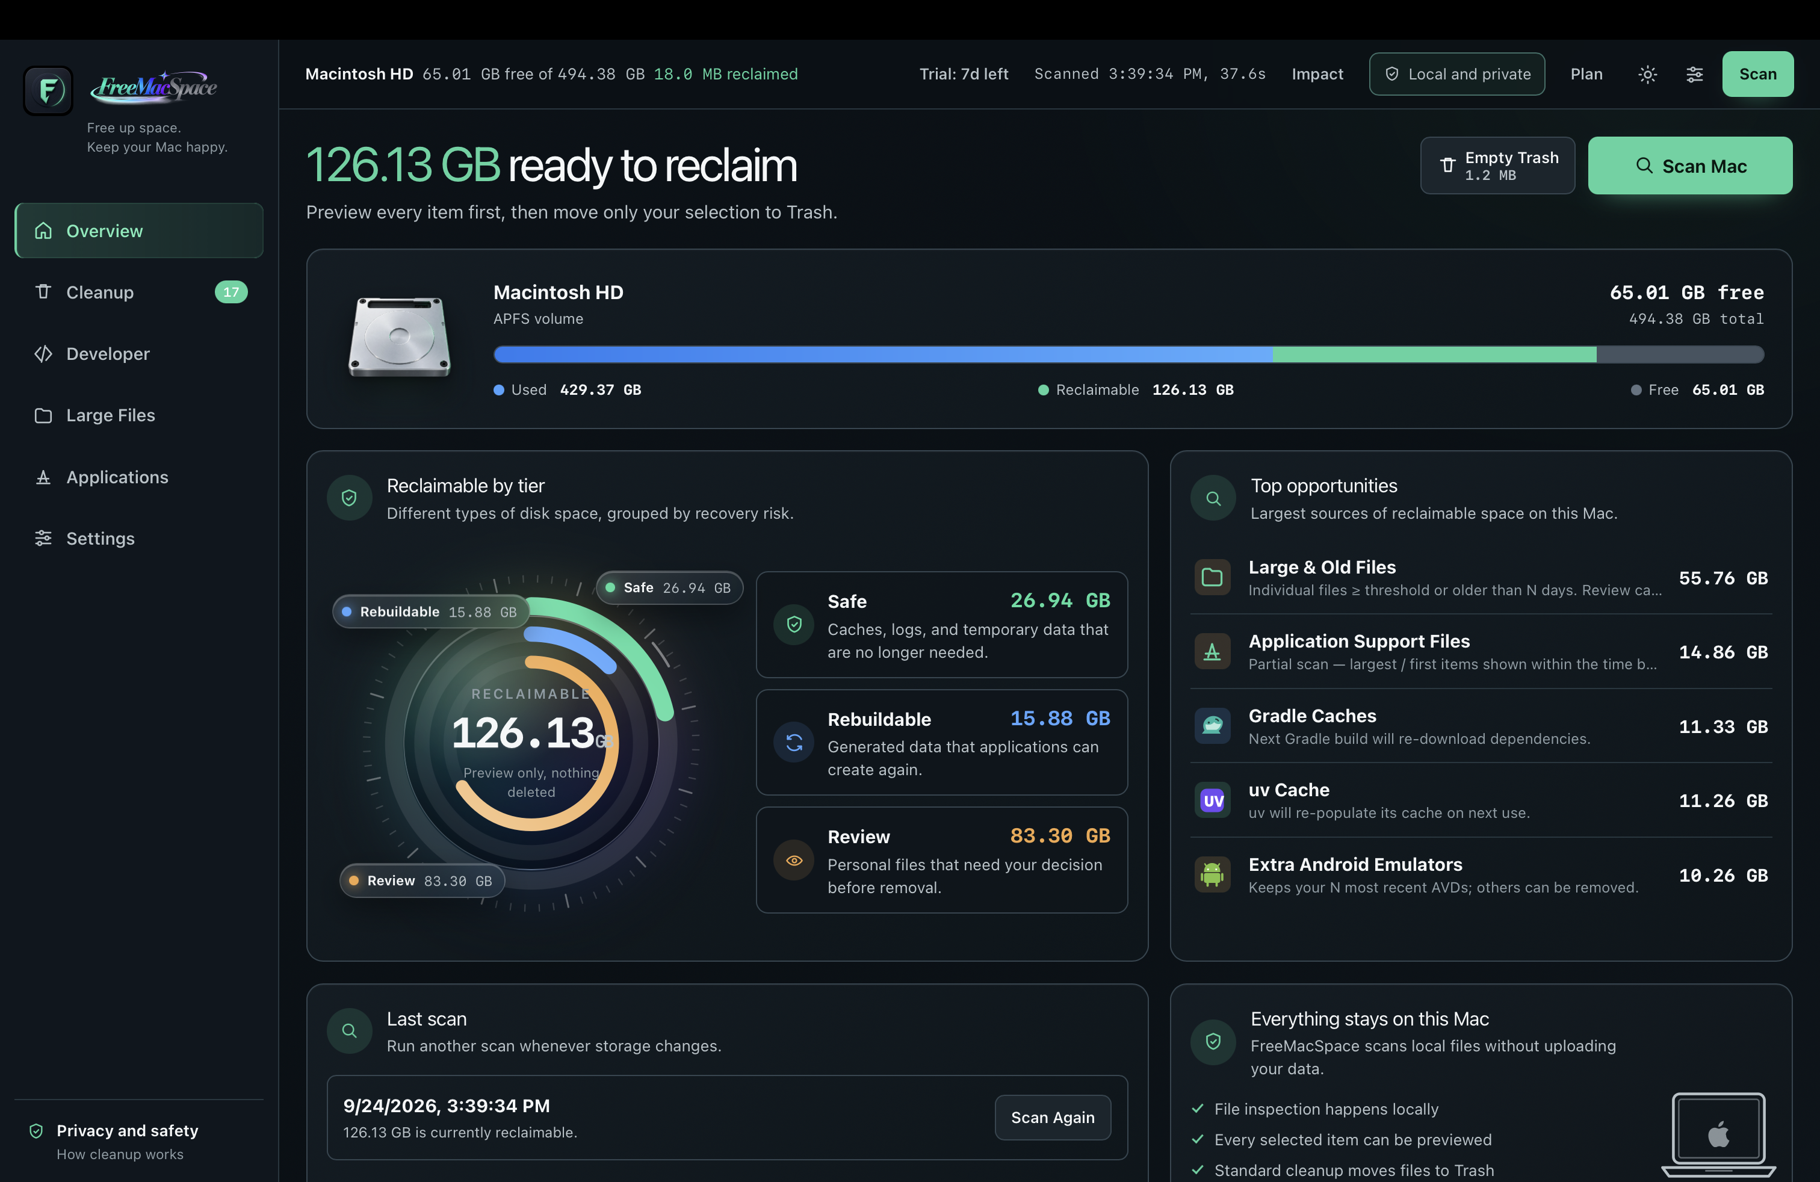
Task: Click the laptop illustration with Apple logo
Action: click(1718, 1134)
